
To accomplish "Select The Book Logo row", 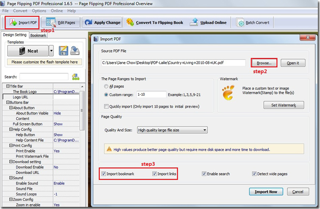I will 41,92.
